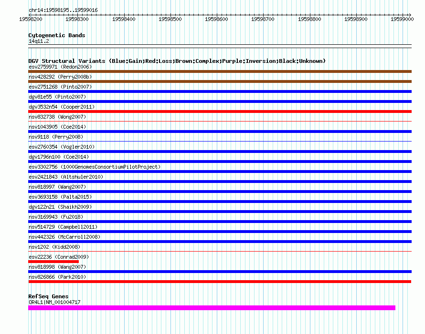The image size is (425, 334).
Task: Click esv3302756 1000GenomesConsortiumPilotProject label
Action: tap(95, 167)
